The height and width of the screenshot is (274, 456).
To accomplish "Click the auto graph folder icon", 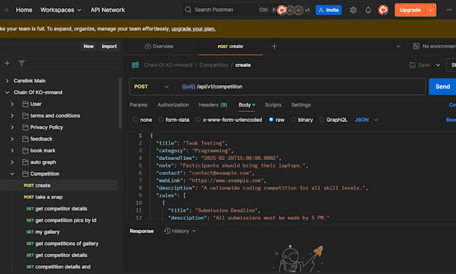I will tap(25, 162).
